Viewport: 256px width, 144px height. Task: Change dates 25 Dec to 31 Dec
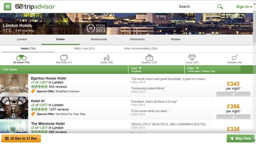(x=21, y=139)
